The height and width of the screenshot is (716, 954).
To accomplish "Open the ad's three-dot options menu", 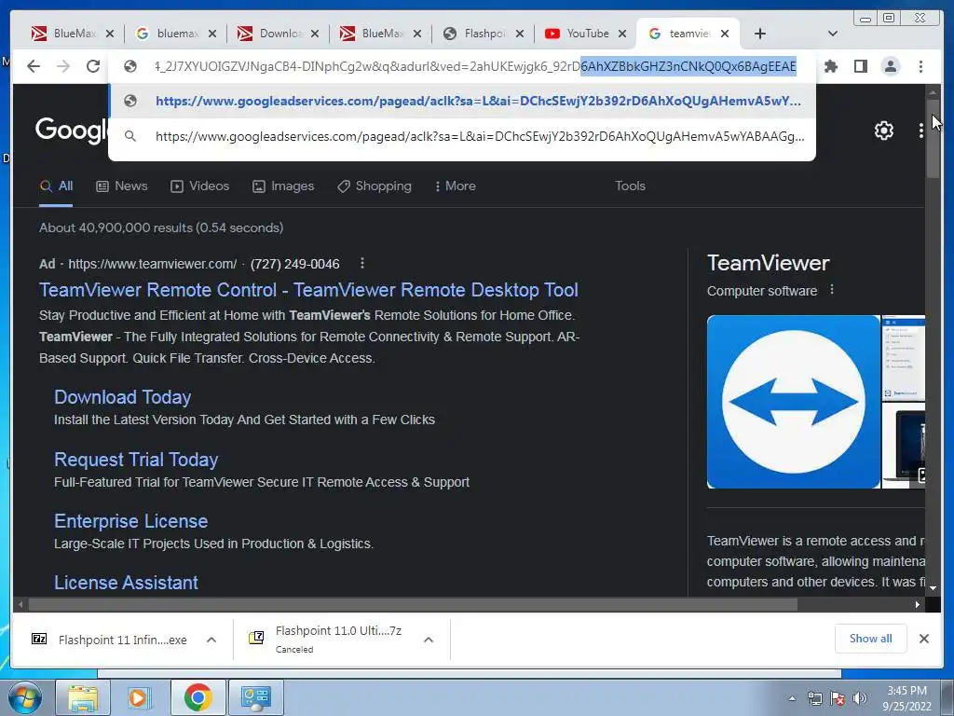I will tap(362, 263).
